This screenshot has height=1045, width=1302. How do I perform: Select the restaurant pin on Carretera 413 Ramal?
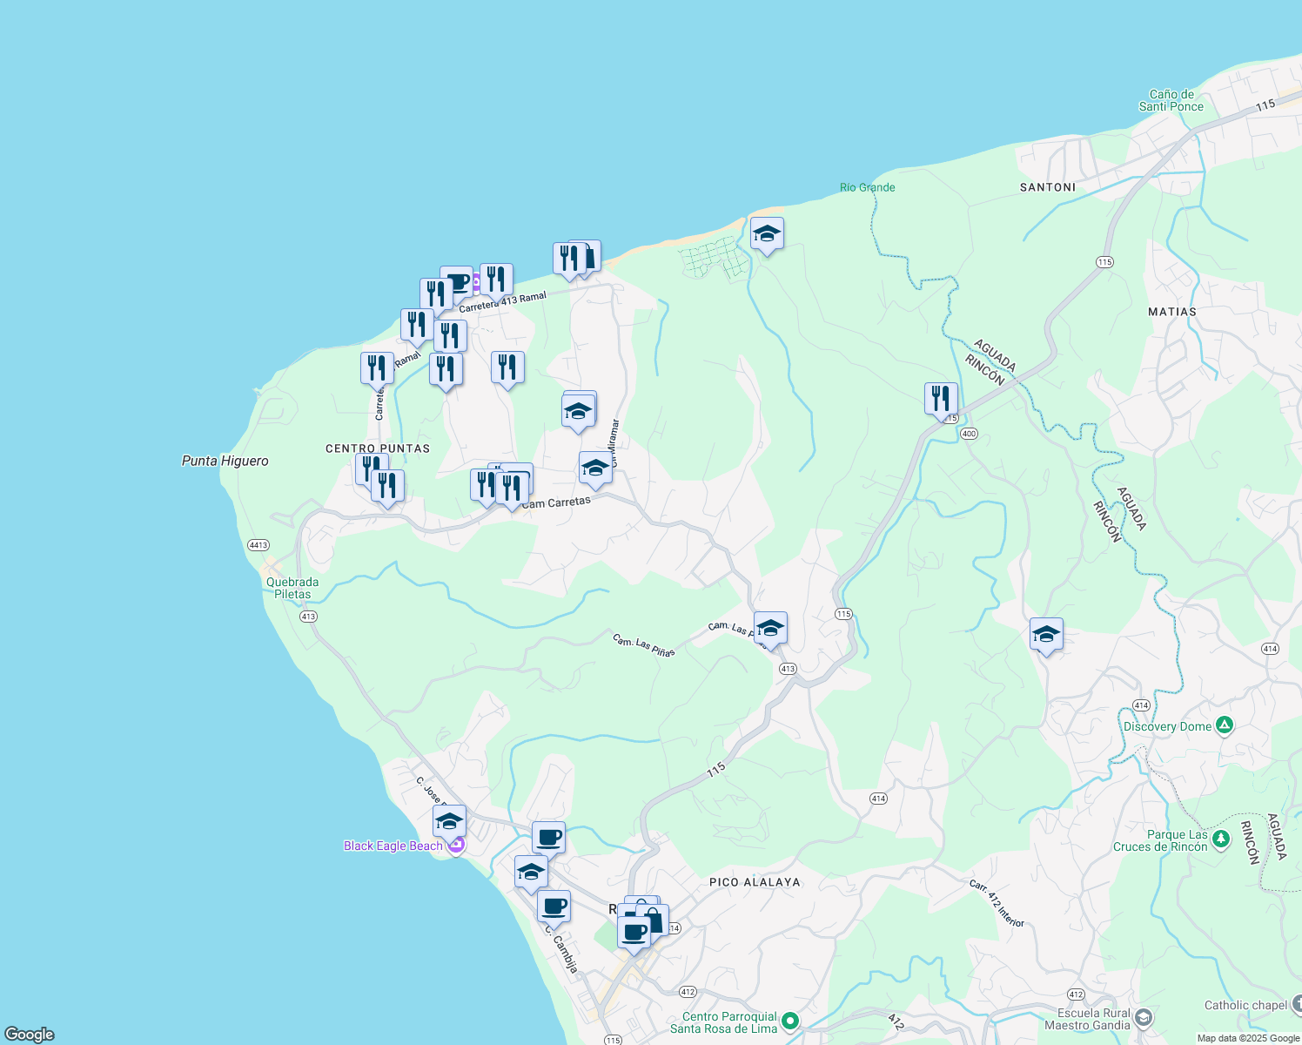pos(496,279)
